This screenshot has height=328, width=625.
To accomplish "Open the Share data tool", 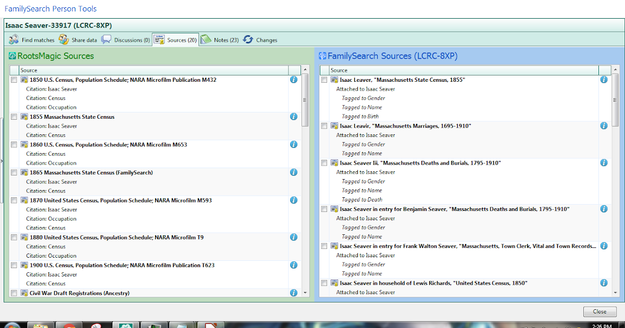I will pos(78,39).
